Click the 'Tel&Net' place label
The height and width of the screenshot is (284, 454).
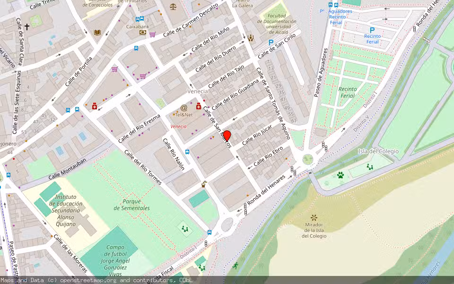click(183, 115)
